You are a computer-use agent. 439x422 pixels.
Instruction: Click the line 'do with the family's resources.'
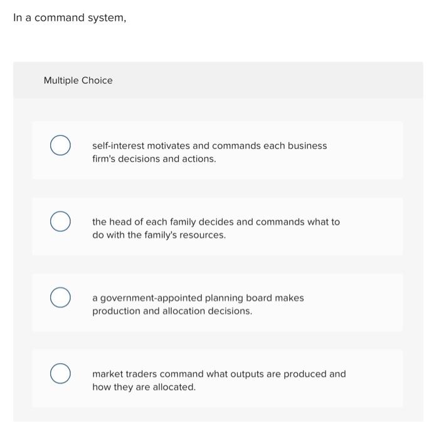pyautogui.click(x=159, y=235)
